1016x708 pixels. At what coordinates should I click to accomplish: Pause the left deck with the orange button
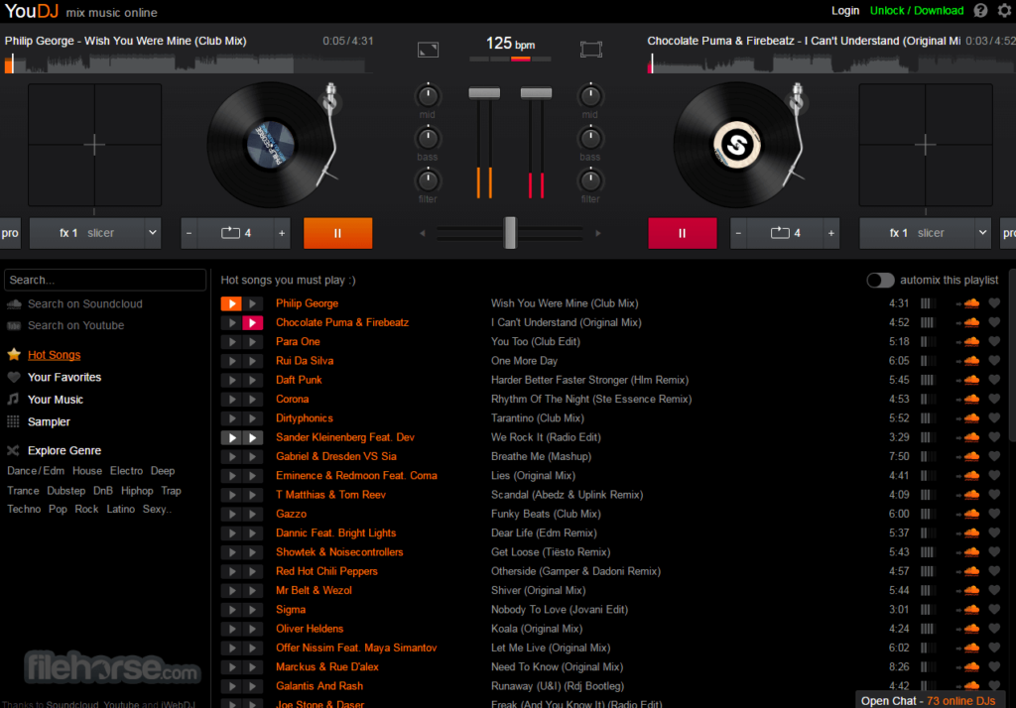(x=337, y=233)
